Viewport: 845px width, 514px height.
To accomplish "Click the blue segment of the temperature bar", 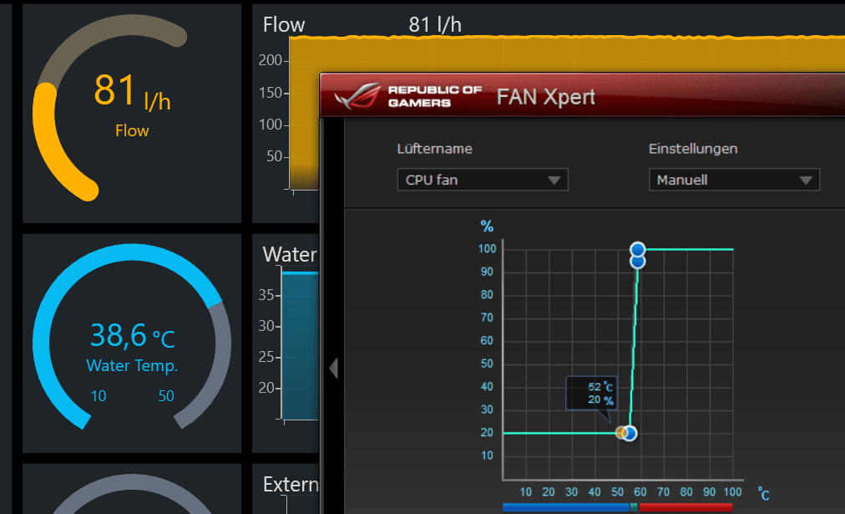I will [566, 507].
